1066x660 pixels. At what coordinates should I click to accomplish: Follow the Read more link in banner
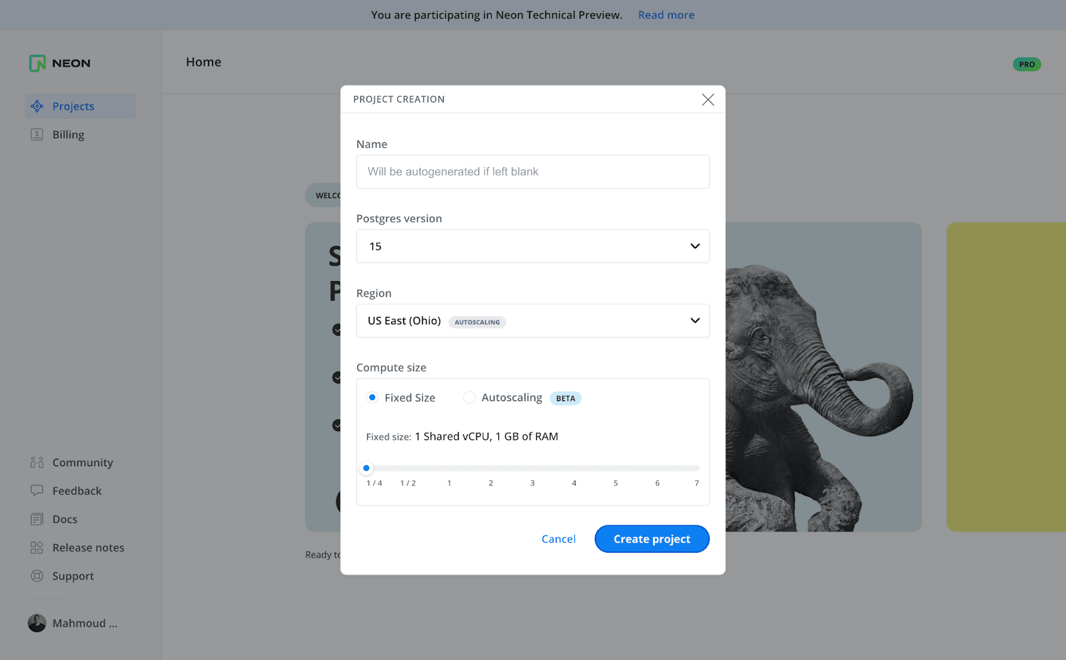[666, 15]
